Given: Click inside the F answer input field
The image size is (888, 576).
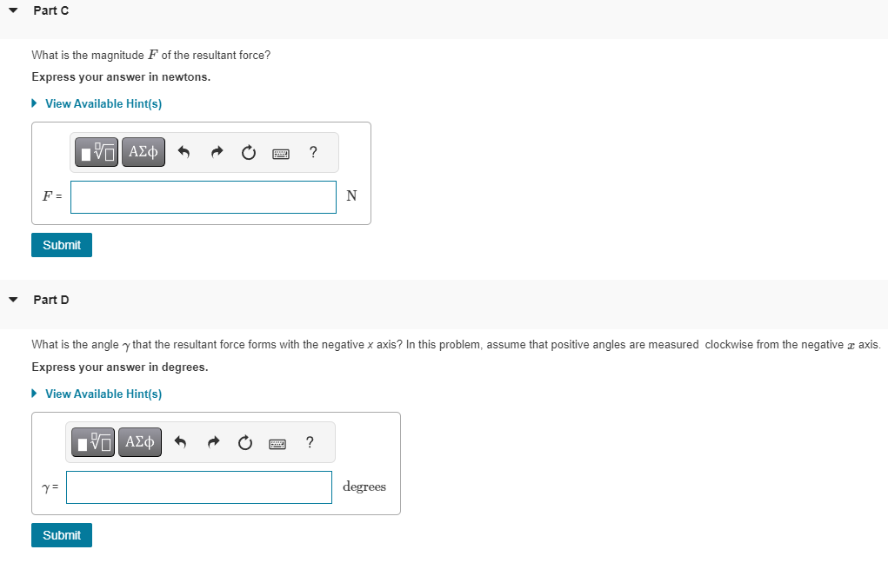Looking at the screenshot, I should click(203, 196).
